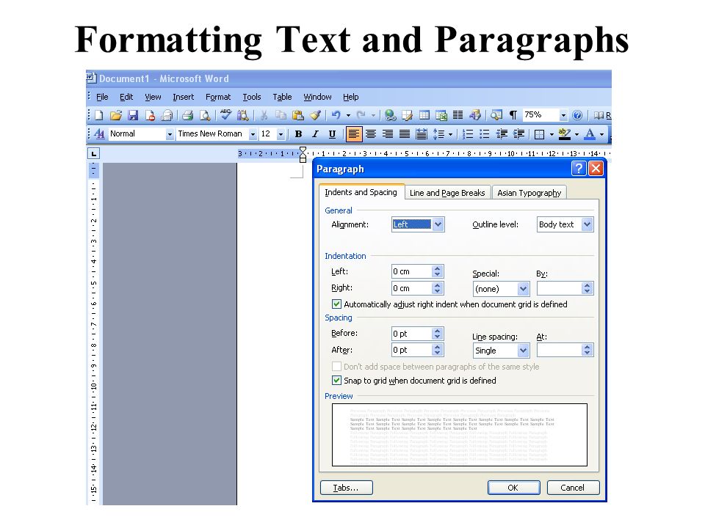705x528 pixels.
Task: Toggle the Drawing toolbar icon
Action: [475, 115]
